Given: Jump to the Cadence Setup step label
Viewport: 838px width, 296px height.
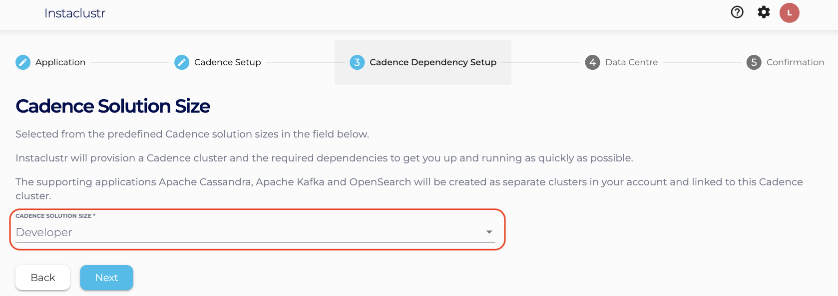Looking at the screenshot, I should (228, 62).
